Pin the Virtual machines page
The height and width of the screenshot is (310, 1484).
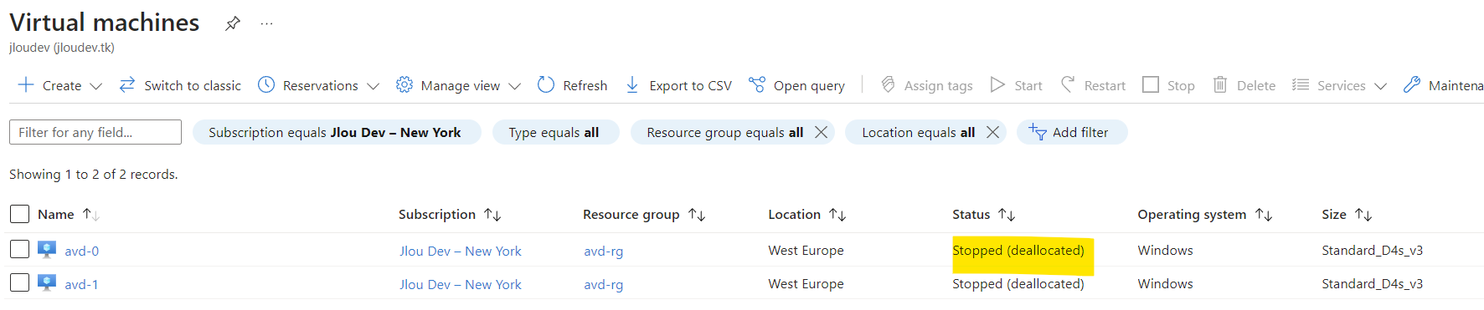point(233,23)
